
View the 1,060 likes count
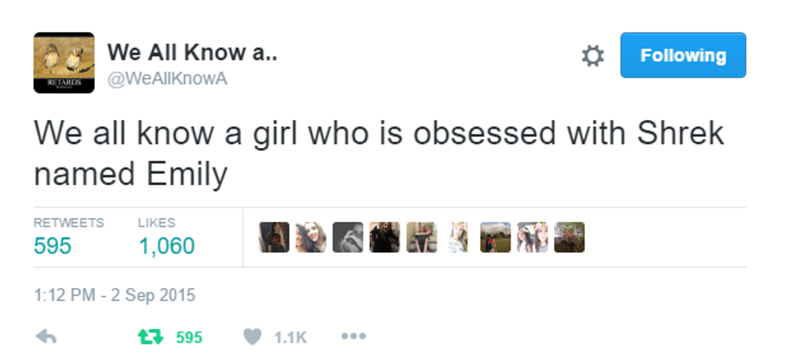(x=166, y=245)
